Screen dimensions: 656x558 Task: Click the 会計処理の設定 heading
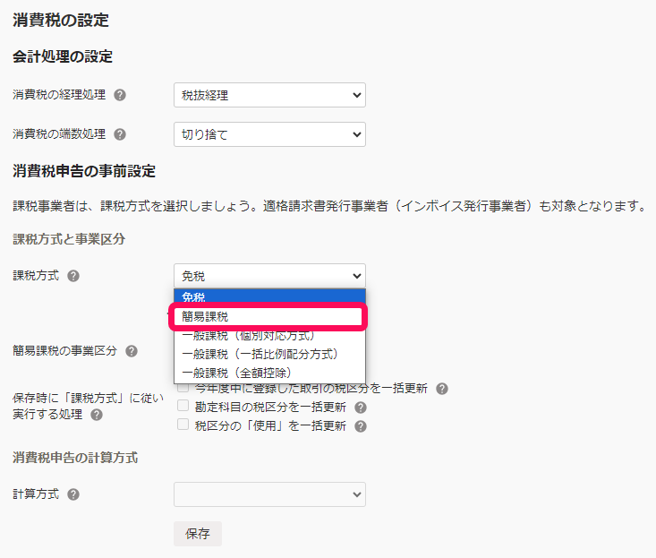click(63, 56)
